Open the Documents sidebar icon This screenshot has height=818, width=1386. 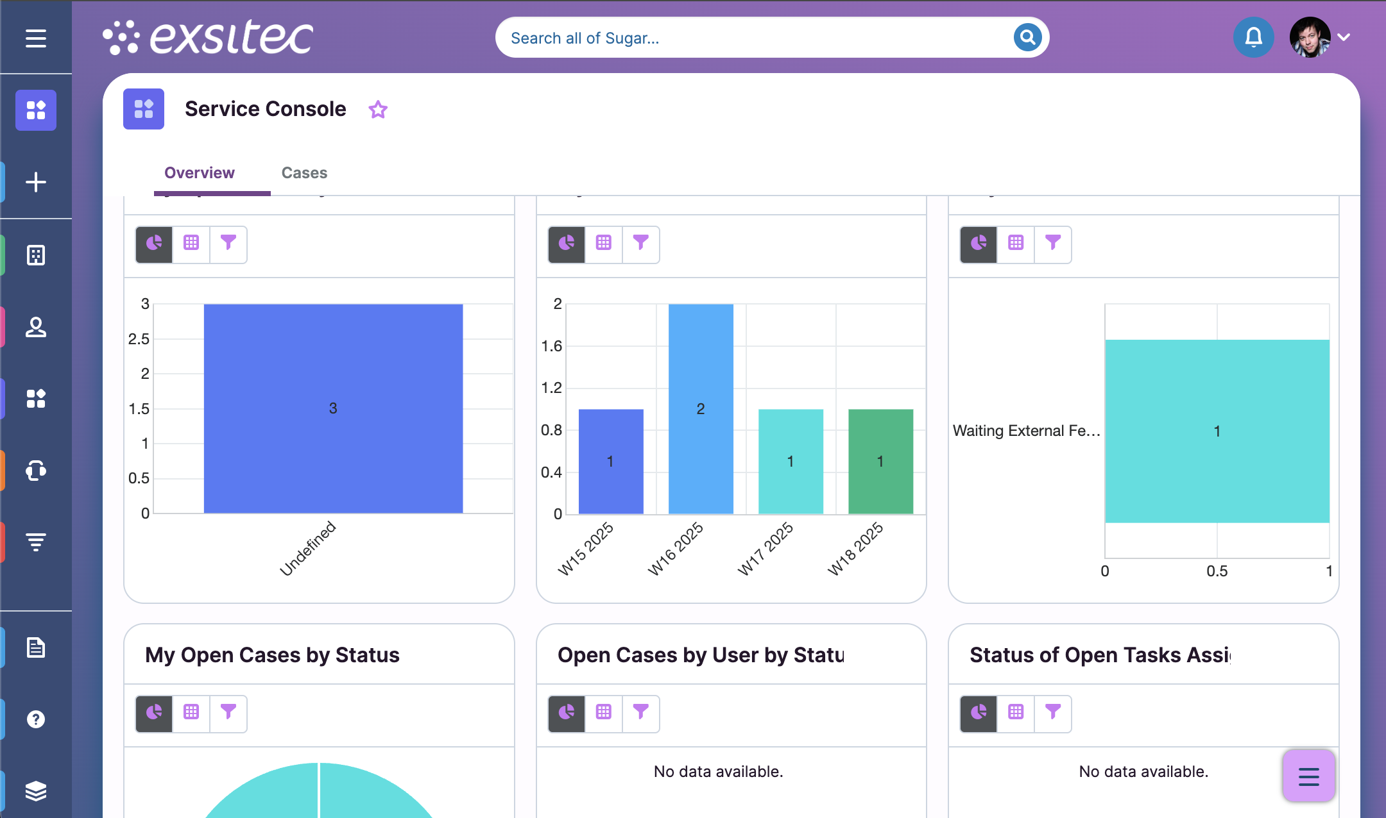point(36,647)
